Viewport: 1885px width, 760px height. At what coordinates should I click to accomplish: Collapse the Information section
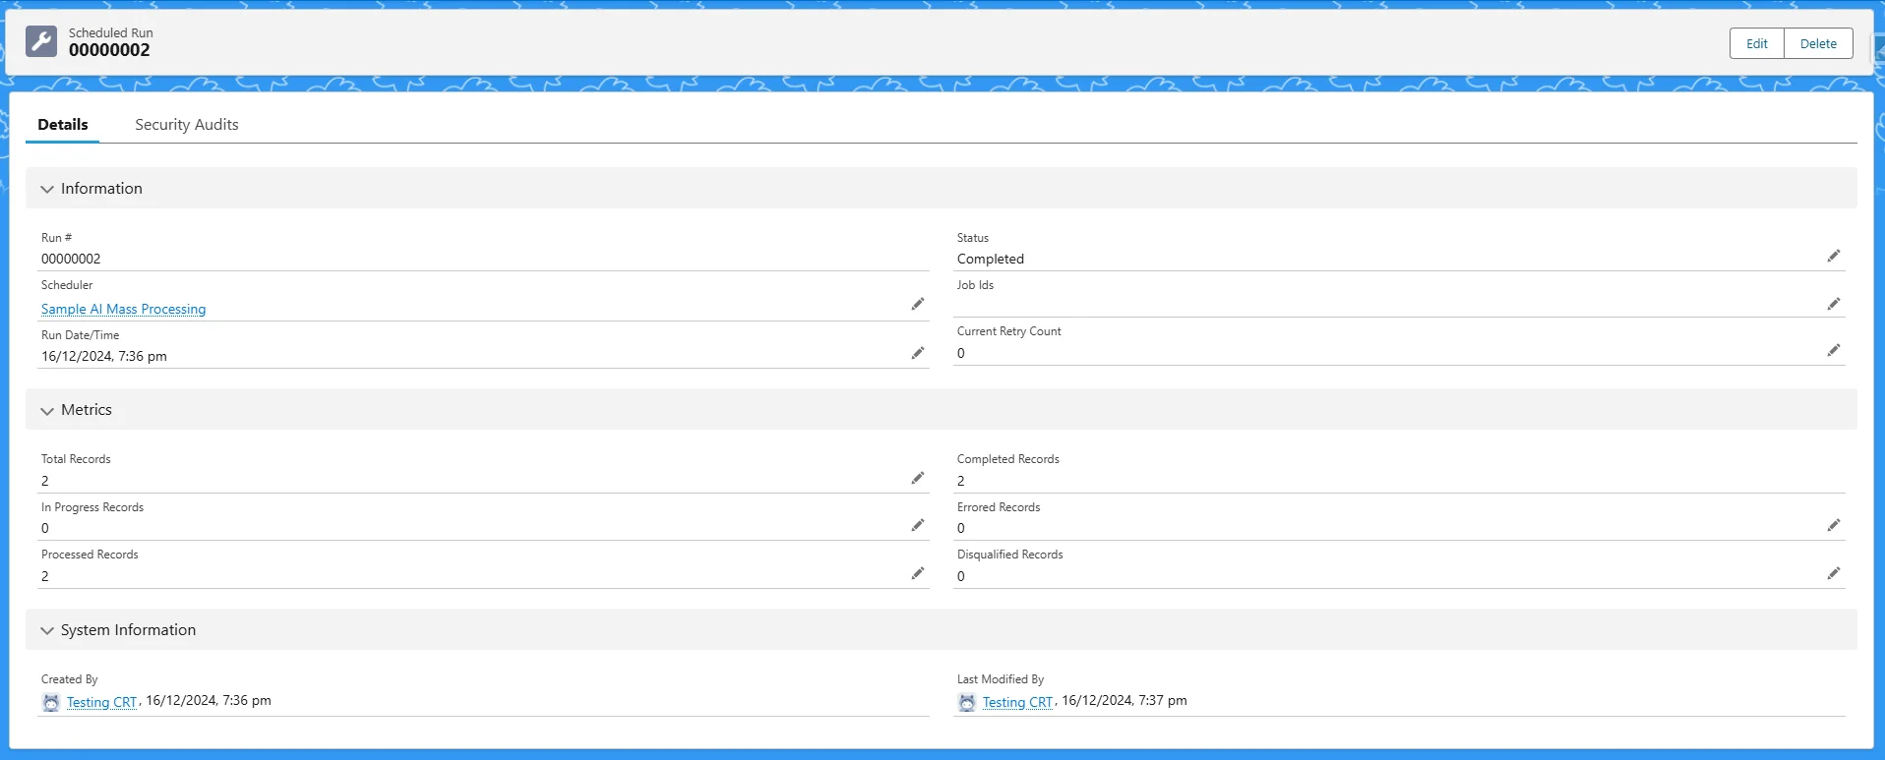47,189
